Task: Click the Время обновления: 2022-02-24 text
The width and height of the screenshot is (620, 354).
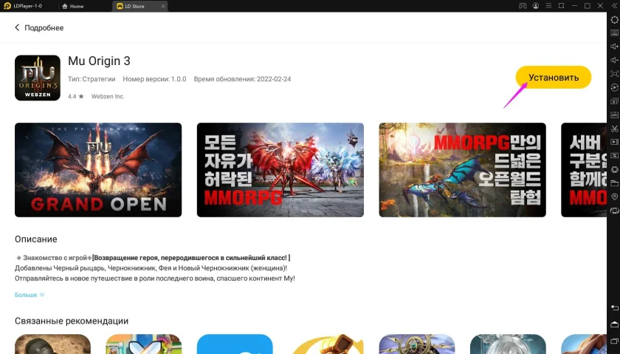Action: [242, 79]
